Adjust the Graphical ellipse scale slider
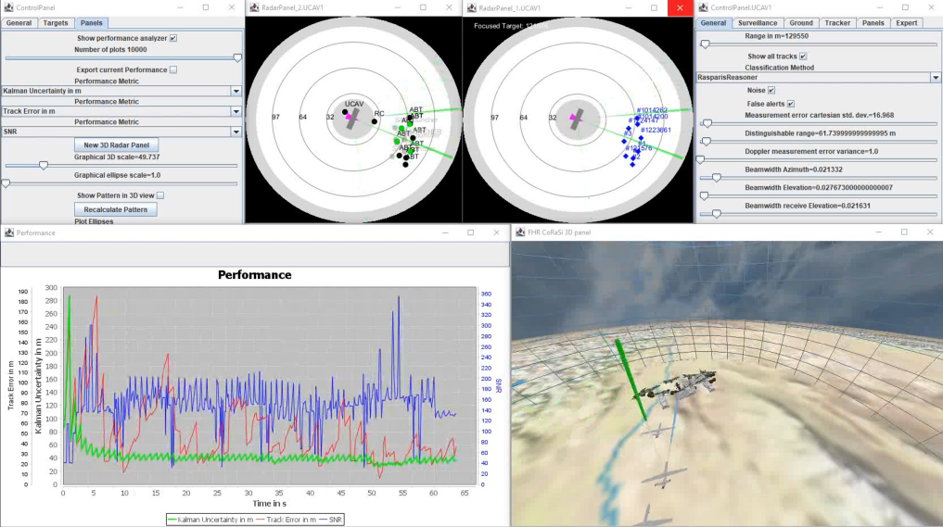The width and height of the screenshot is (943, 527). (6, 183)
